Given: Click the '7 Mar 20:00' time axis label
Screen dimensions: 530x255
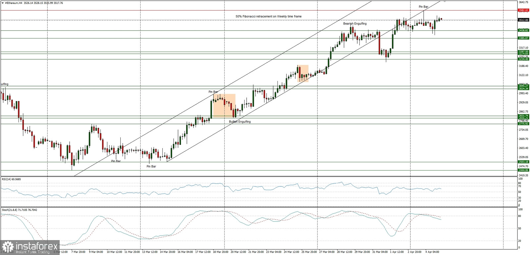Looking at the screenshot, I should click(78, 252).
